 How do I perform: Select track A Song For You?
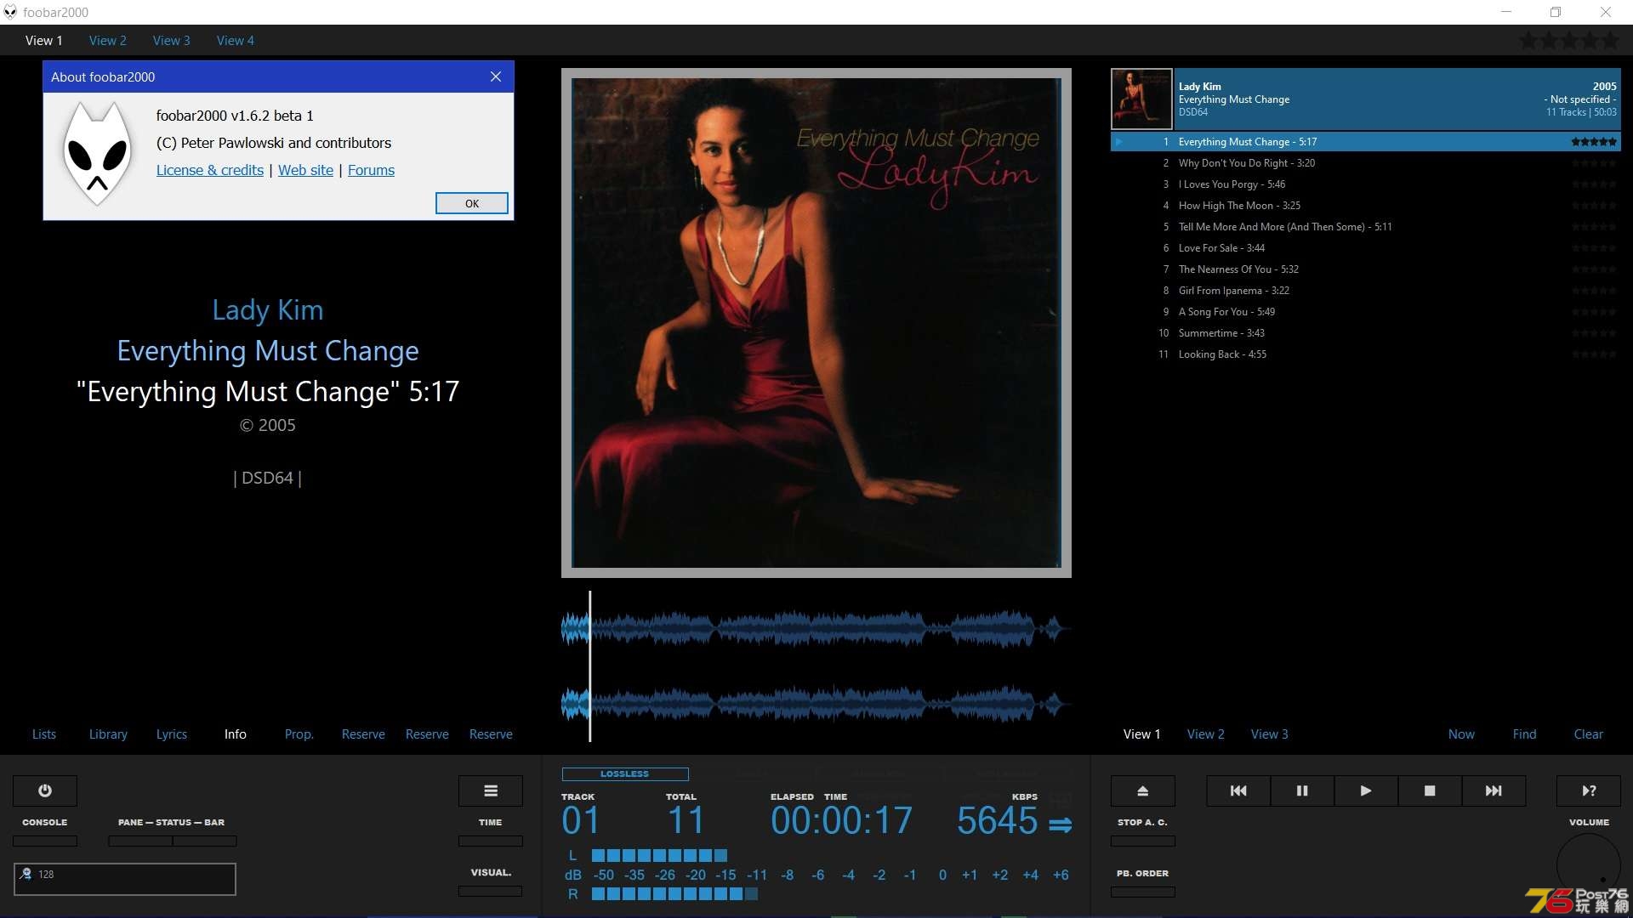coord(1365,312)
